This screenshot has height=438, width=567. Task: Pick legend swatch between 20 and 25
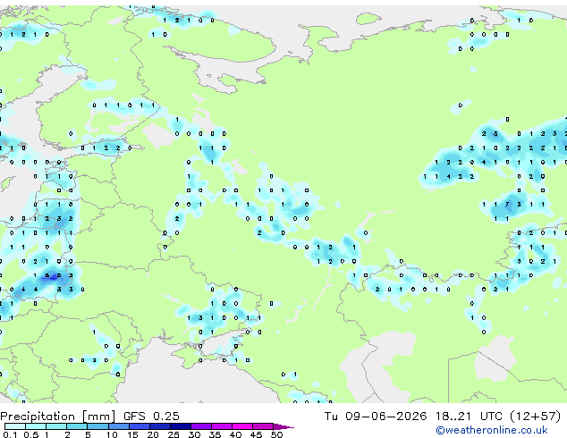[x=160, y=426]
